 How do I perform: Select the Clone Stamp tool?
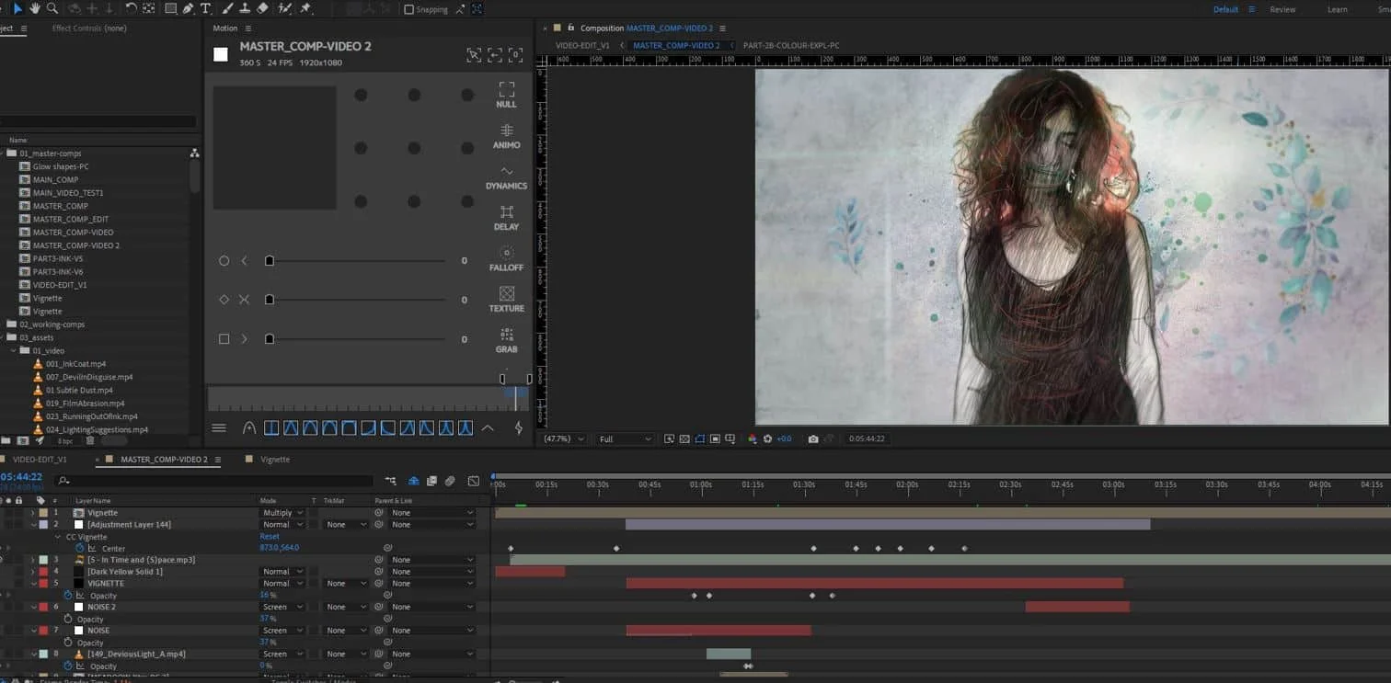245,8
